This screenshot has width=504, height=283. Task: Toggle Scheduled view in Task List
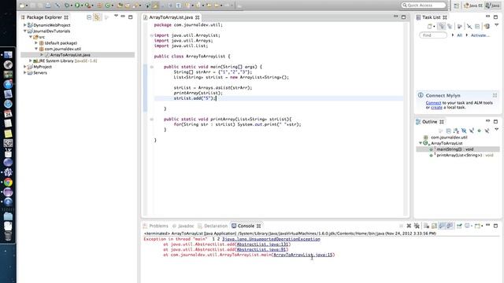pos(450,26)
